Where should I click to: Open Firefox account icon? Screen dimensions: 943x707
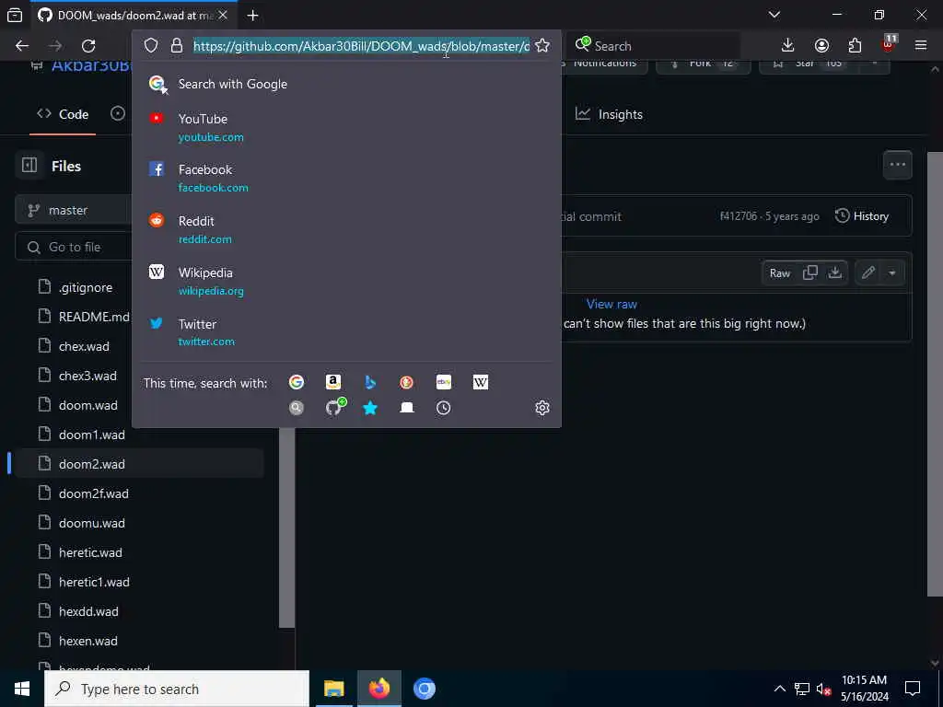click(821, 46)
